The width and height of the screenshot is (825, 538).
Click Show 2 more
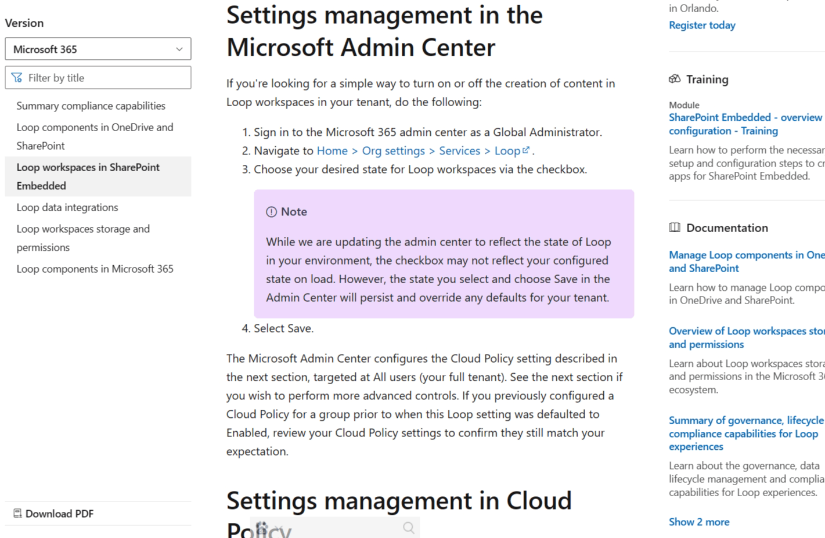pos(699,522)
